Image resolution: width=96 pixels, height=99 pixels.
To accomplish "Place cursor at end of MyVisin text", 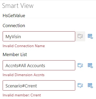I will pos(21,37).
